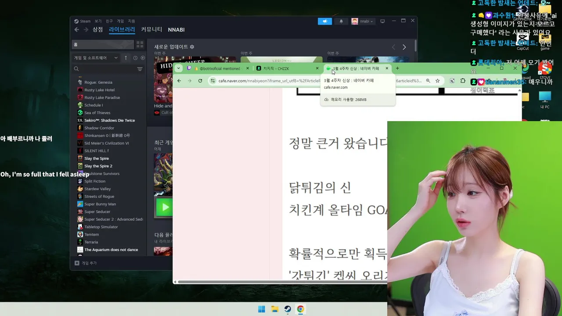Viewport: 562px width, 316px height.
Task: Go back in Chrome
Action: pos(179,81)
